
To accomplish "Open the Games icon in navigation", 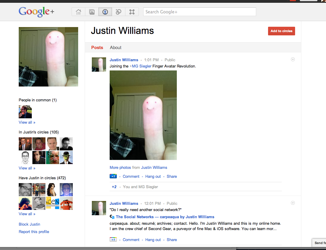I will click(x=132, y=12).
